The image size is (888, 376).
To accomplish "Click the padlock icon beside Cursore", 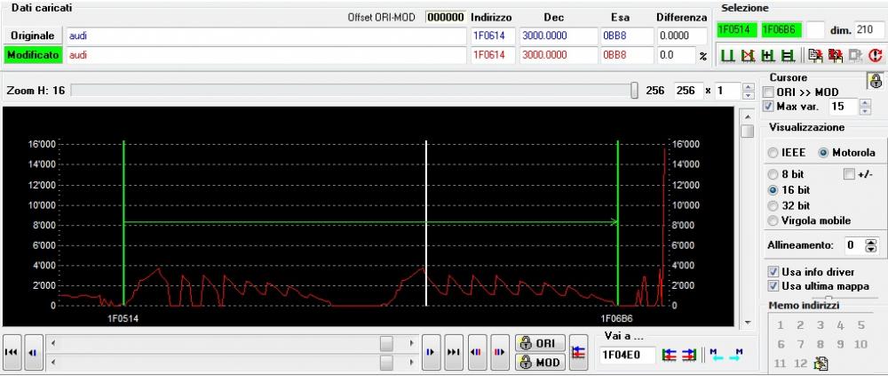I will 875,82.
